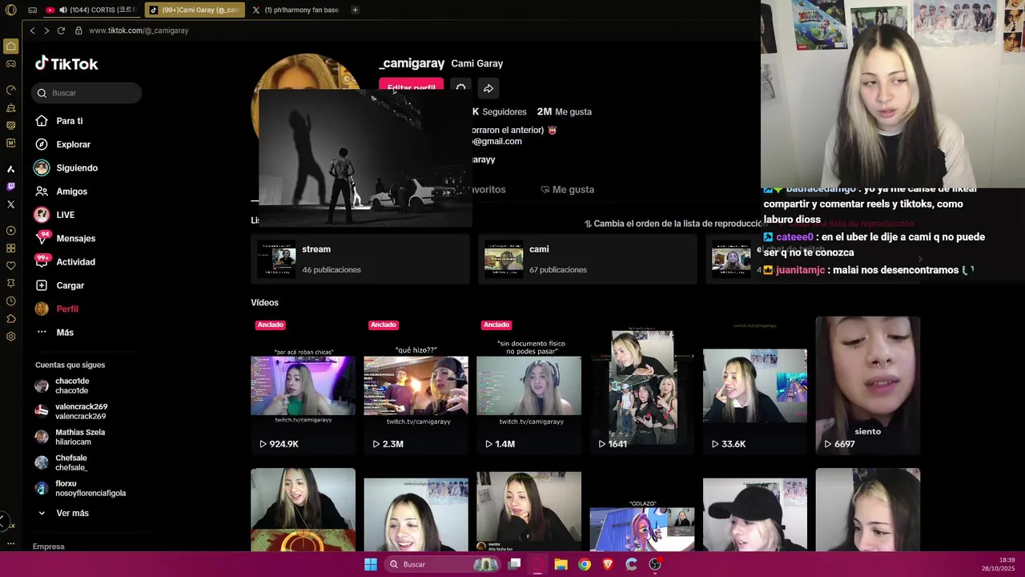Click the TikTok logo

click(66, 63)
